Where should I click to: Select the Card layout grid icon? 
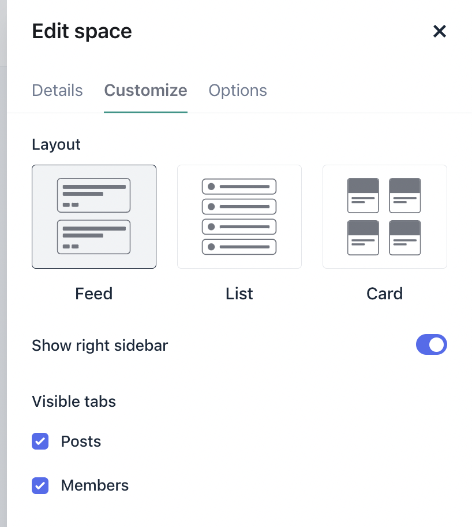coord(384,217)
